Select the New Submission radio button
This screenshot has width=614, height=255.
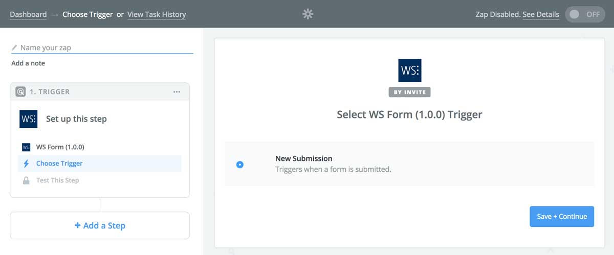tap(240, 165)
